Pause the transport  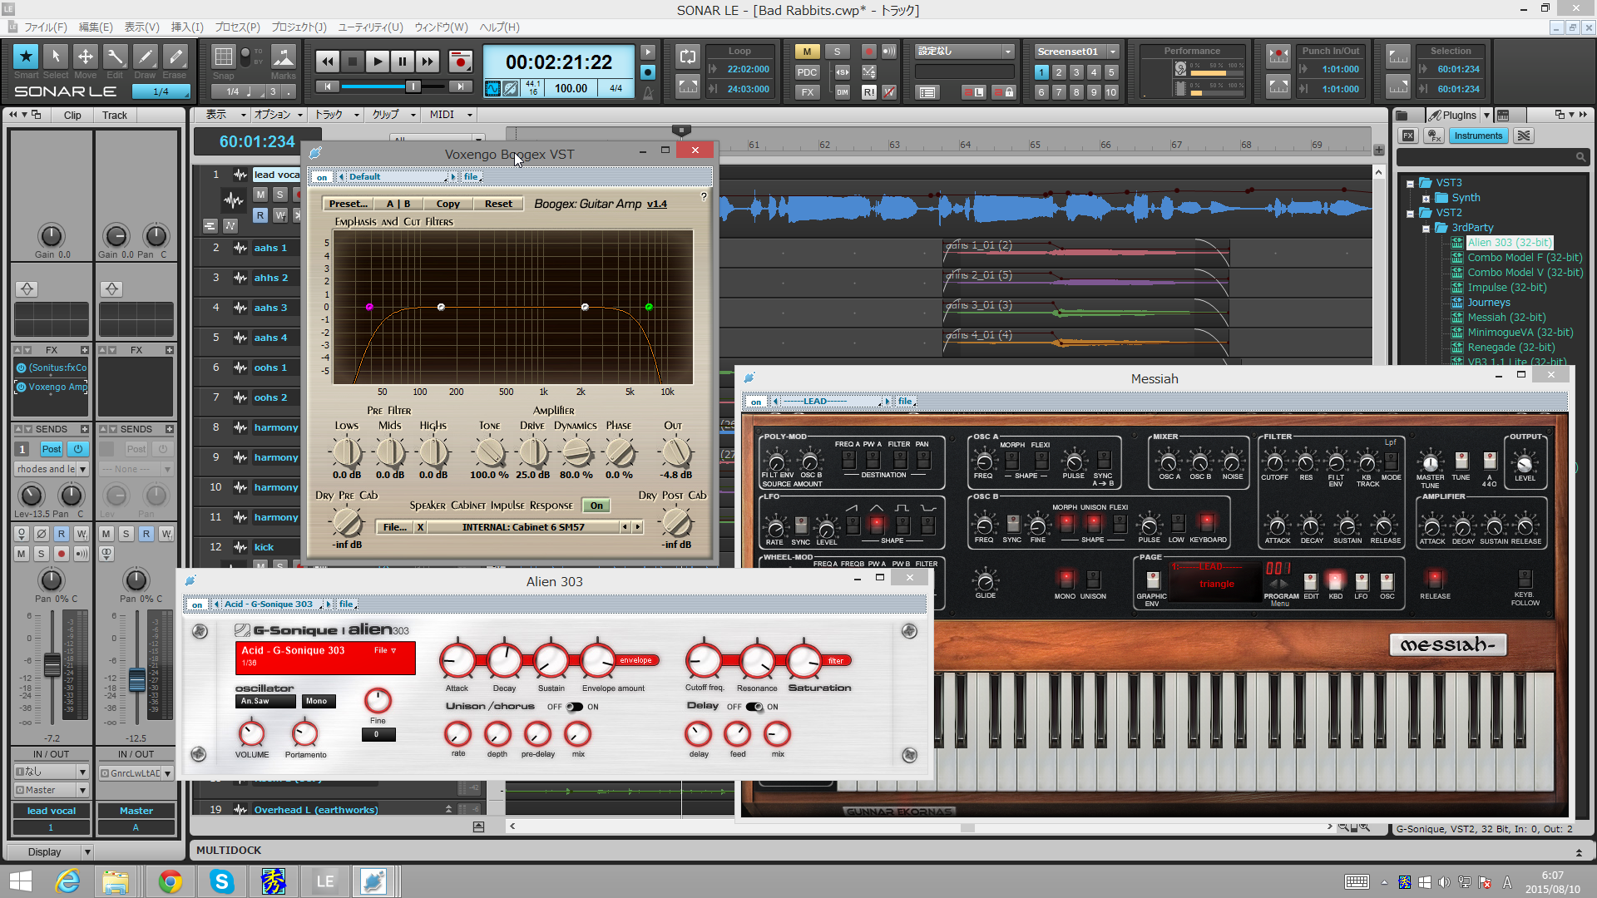click(x=403, y=62)
